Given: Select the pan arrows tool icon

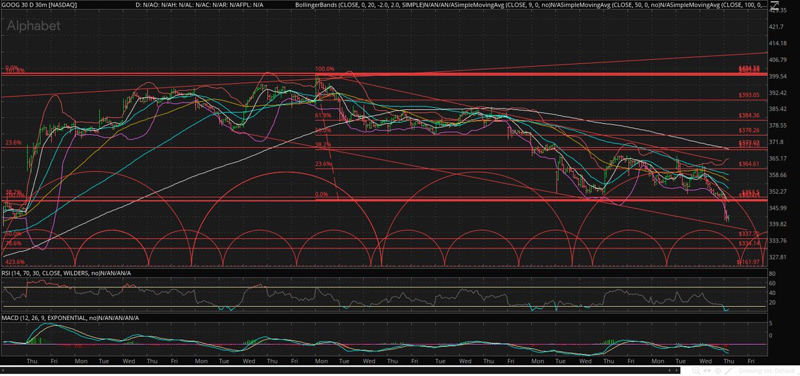Looking at the screenshot, I should pos(707,371).
